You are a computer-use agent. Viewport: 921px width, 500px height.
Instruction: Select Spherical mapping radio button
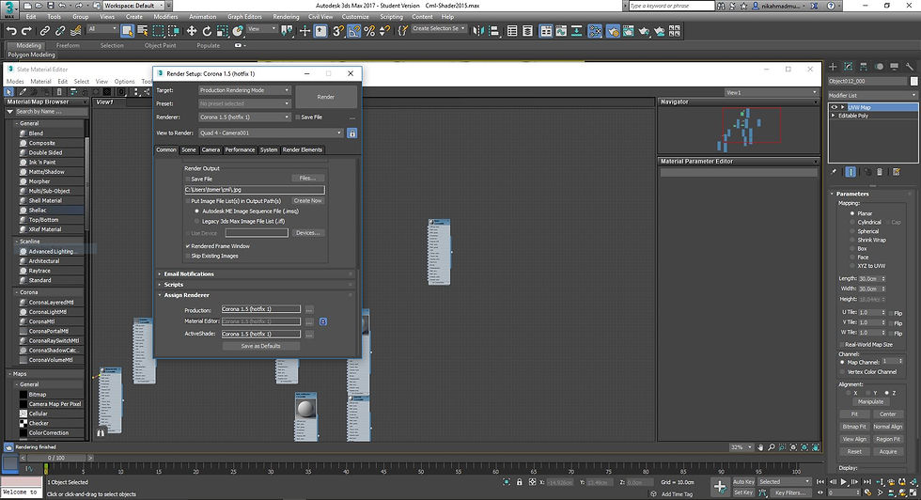point(852,231)
